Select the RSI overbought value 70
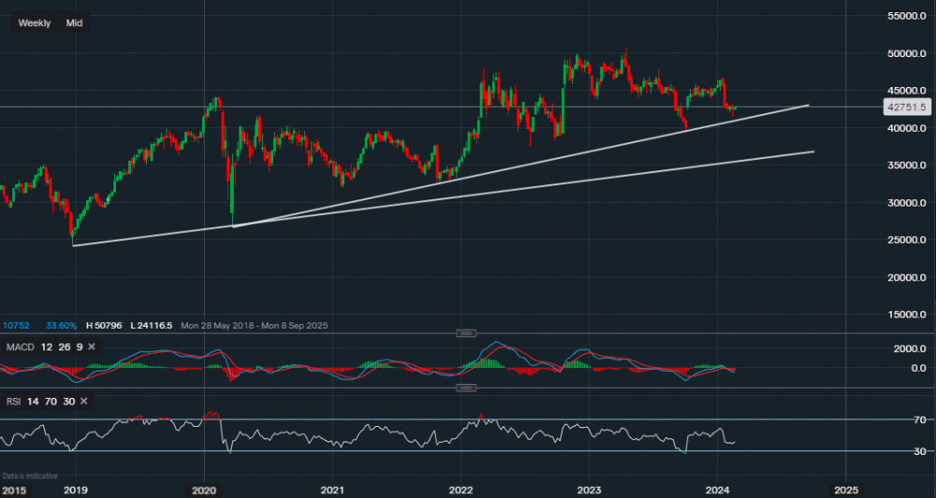The image size is (936, 498). [51, 402]
